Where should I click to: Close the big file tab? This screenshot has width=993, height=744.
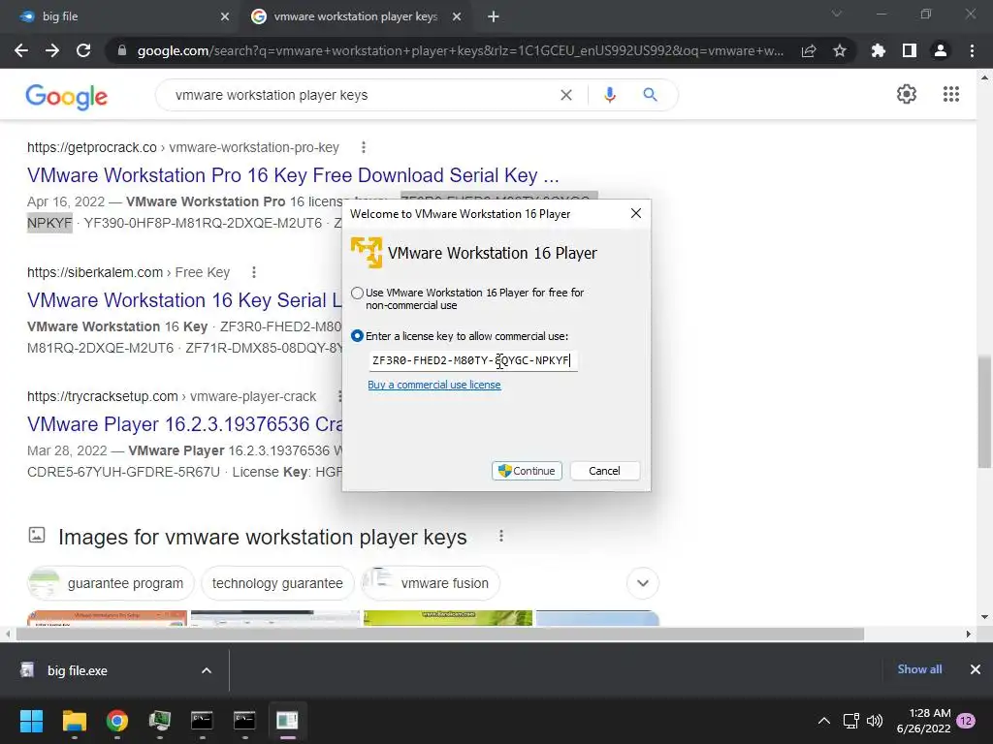225,16
